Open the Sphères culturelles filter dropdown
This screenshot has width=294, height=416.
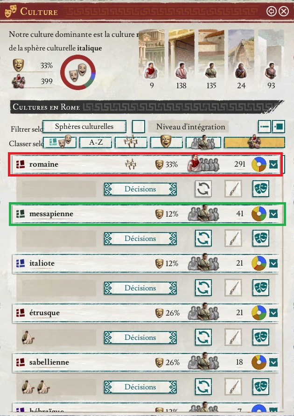[x=84, y=127]
